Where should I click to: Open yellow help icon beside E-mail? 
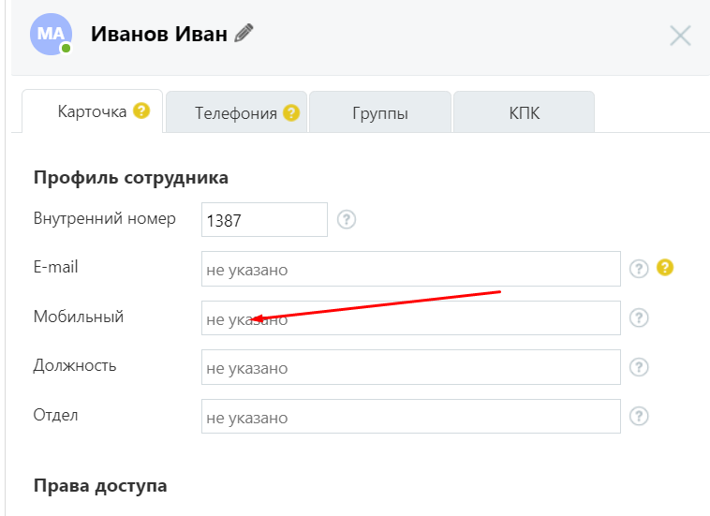665,267
